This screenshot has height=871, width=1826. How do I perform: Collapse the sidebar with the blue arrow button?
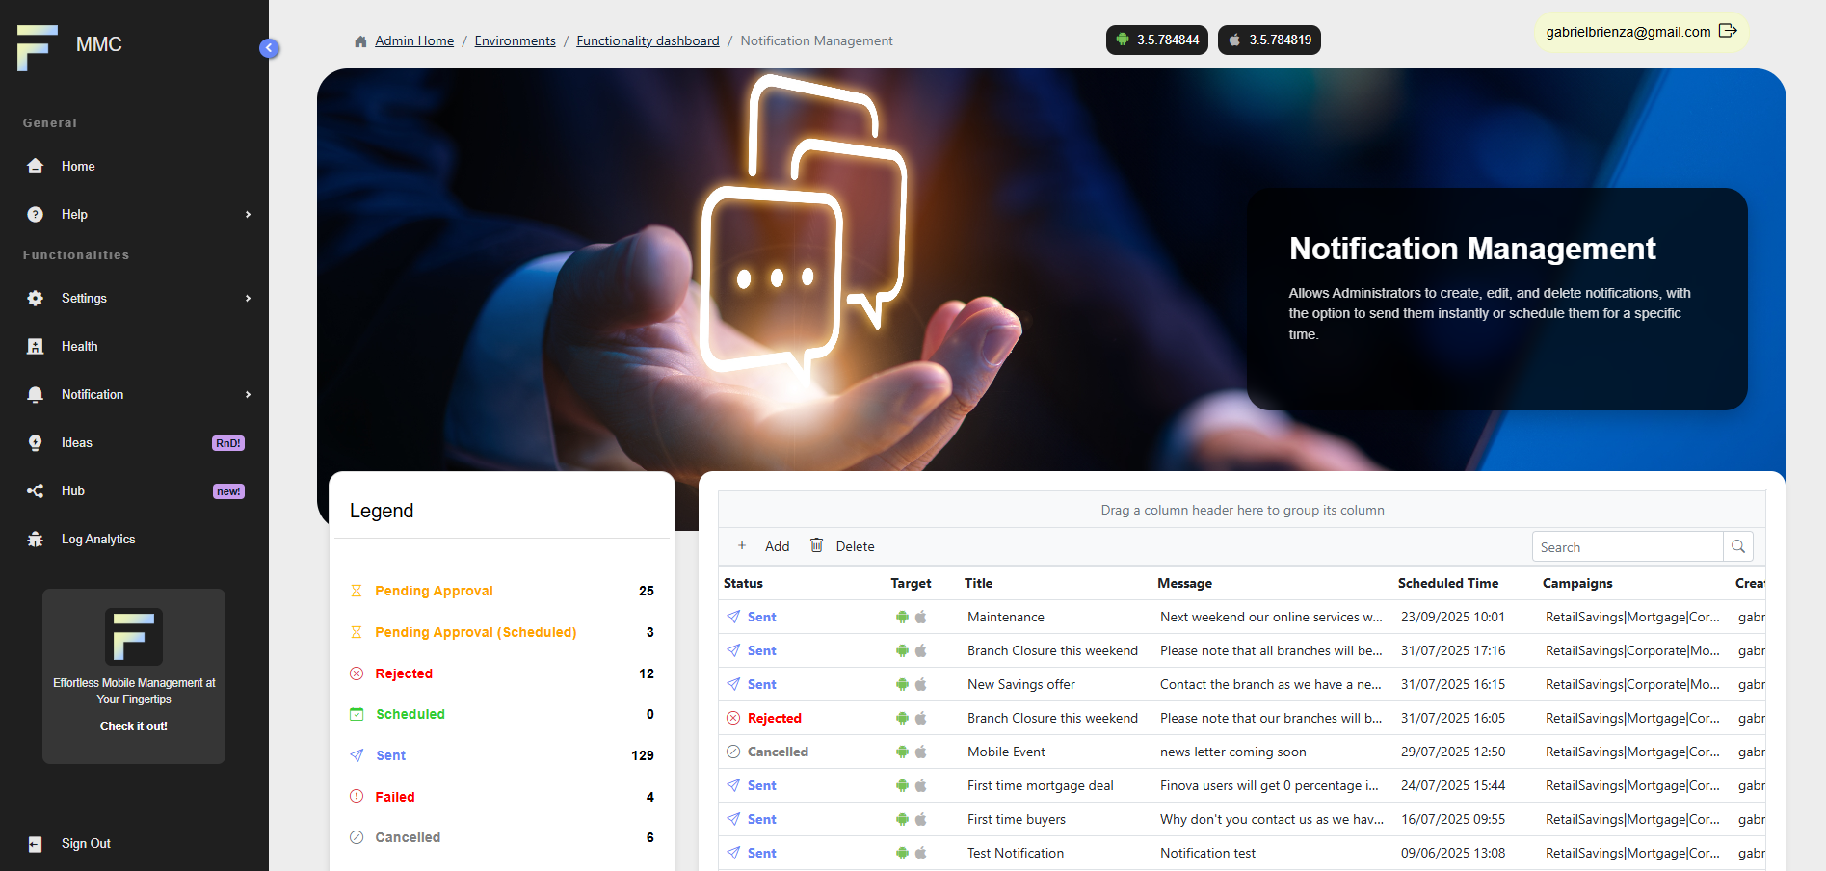point(269,47)
